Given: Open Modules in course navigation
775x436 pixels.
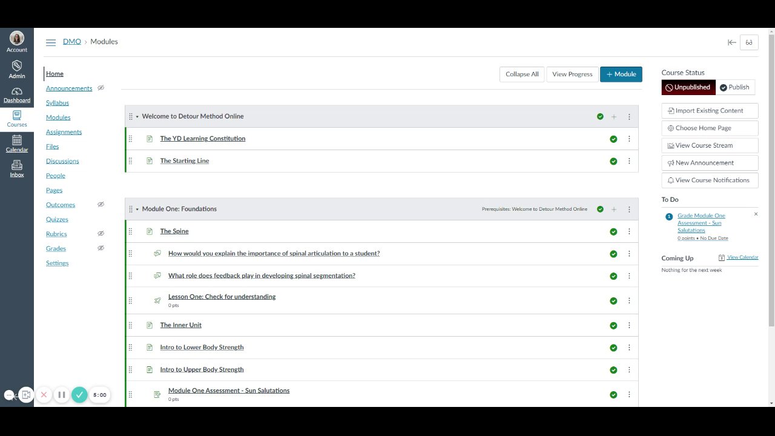Looking at the screenshot, I should (58, 117).
